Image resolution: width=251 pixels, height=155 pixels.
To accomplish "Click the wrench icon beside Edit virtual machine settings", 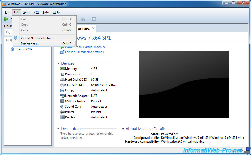I will 63,52.
